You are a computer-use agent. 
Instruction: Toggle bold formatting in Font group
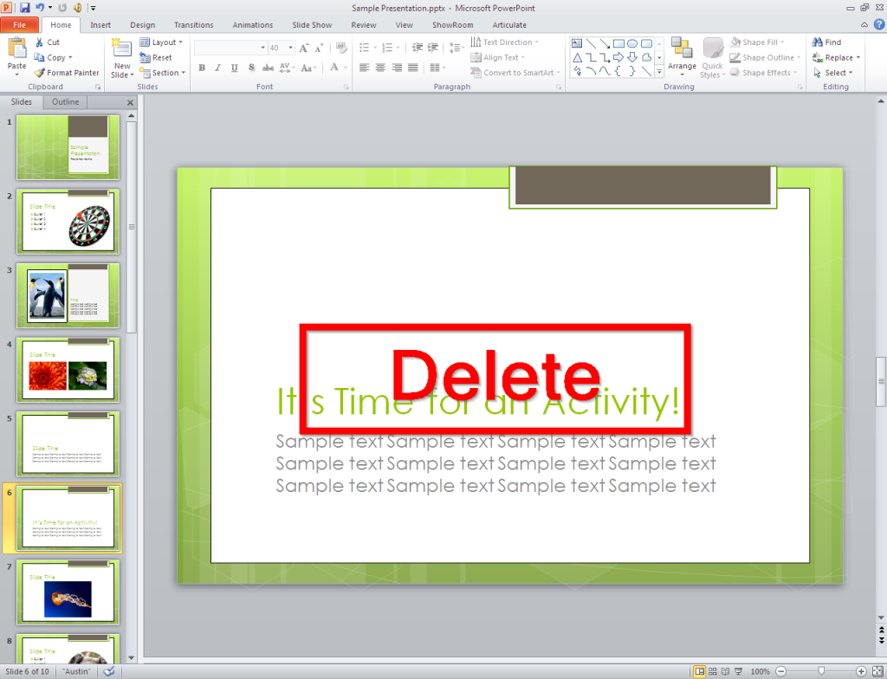[x=201, y=67]
